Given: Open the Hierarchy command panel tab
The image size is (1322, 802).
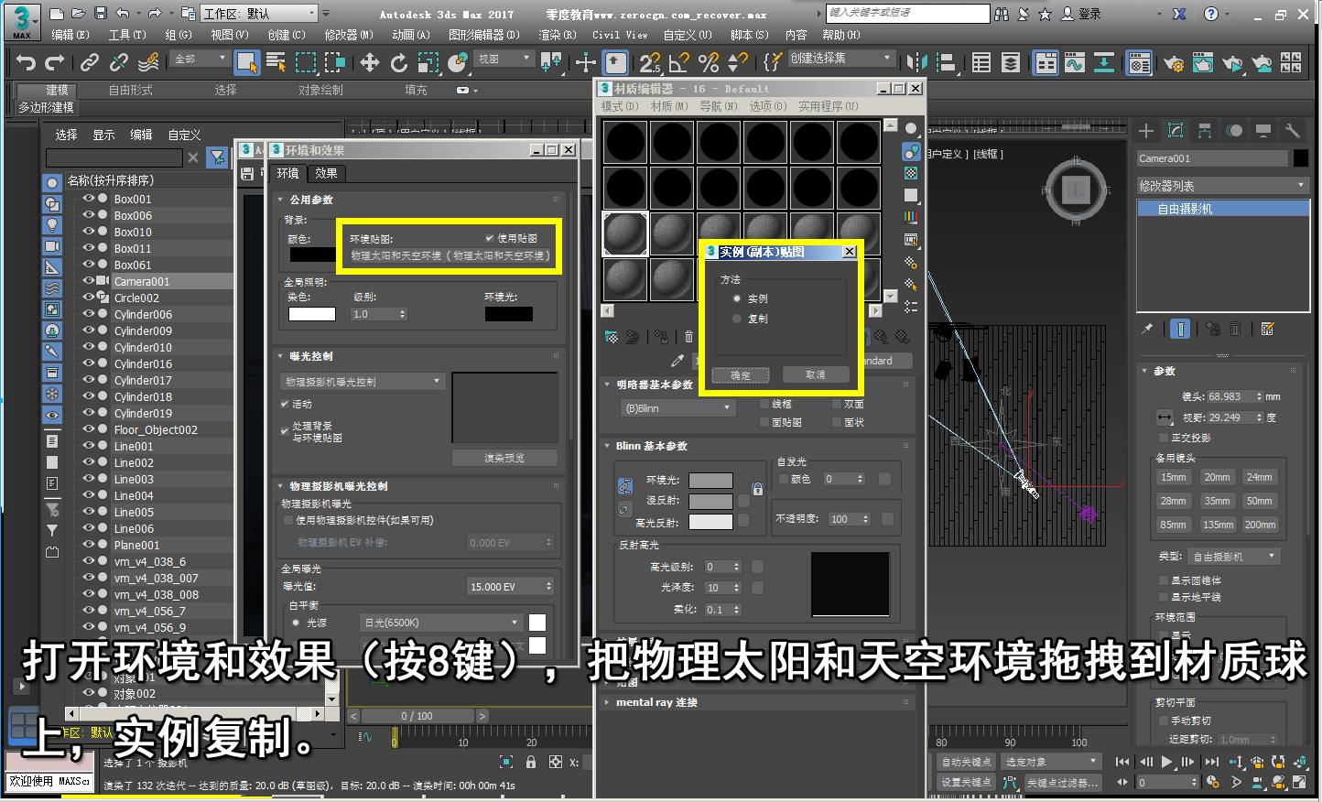Looking at the screenshot, I should (x=1205, y=130).
